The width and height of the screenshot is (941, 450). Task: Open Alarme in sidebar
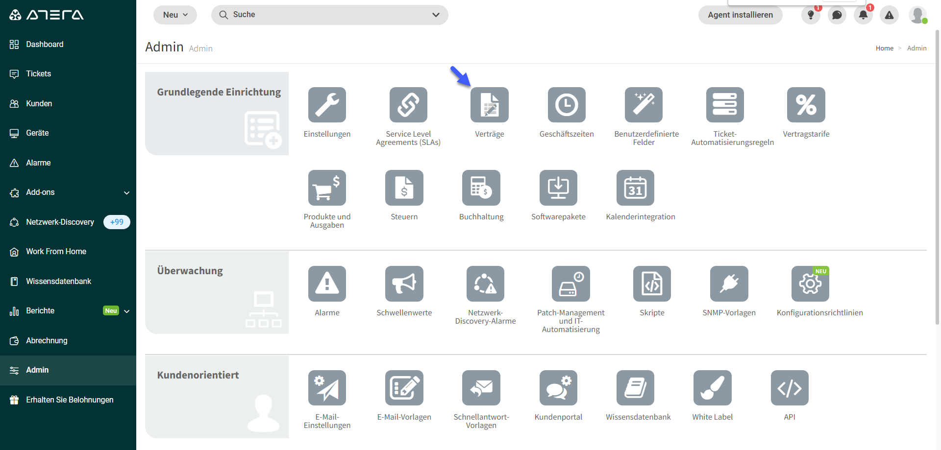click(68, 163)
